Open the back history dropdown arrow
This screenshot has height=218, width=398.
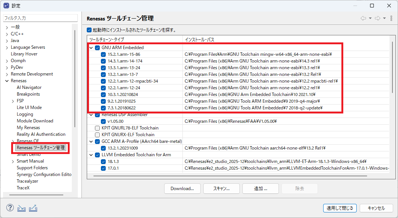(x=370, y=18)
